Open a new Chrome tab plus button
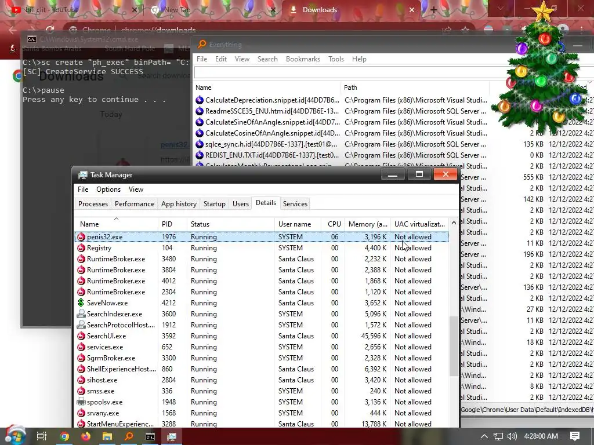Image resolution: width=594 pixels, height=445 pixels. [433, 10]
